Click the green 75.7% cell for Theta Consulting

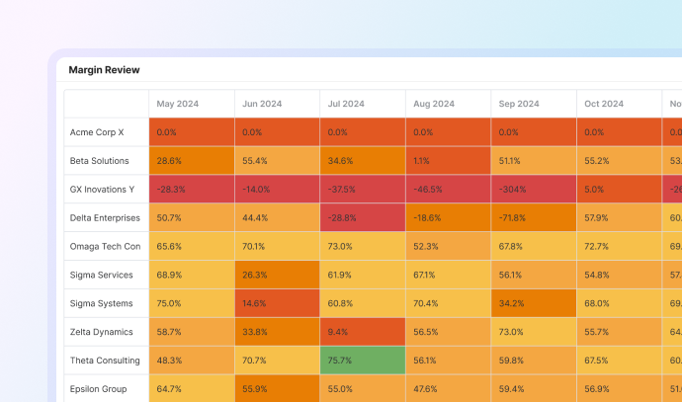click(x=363, y=362)
